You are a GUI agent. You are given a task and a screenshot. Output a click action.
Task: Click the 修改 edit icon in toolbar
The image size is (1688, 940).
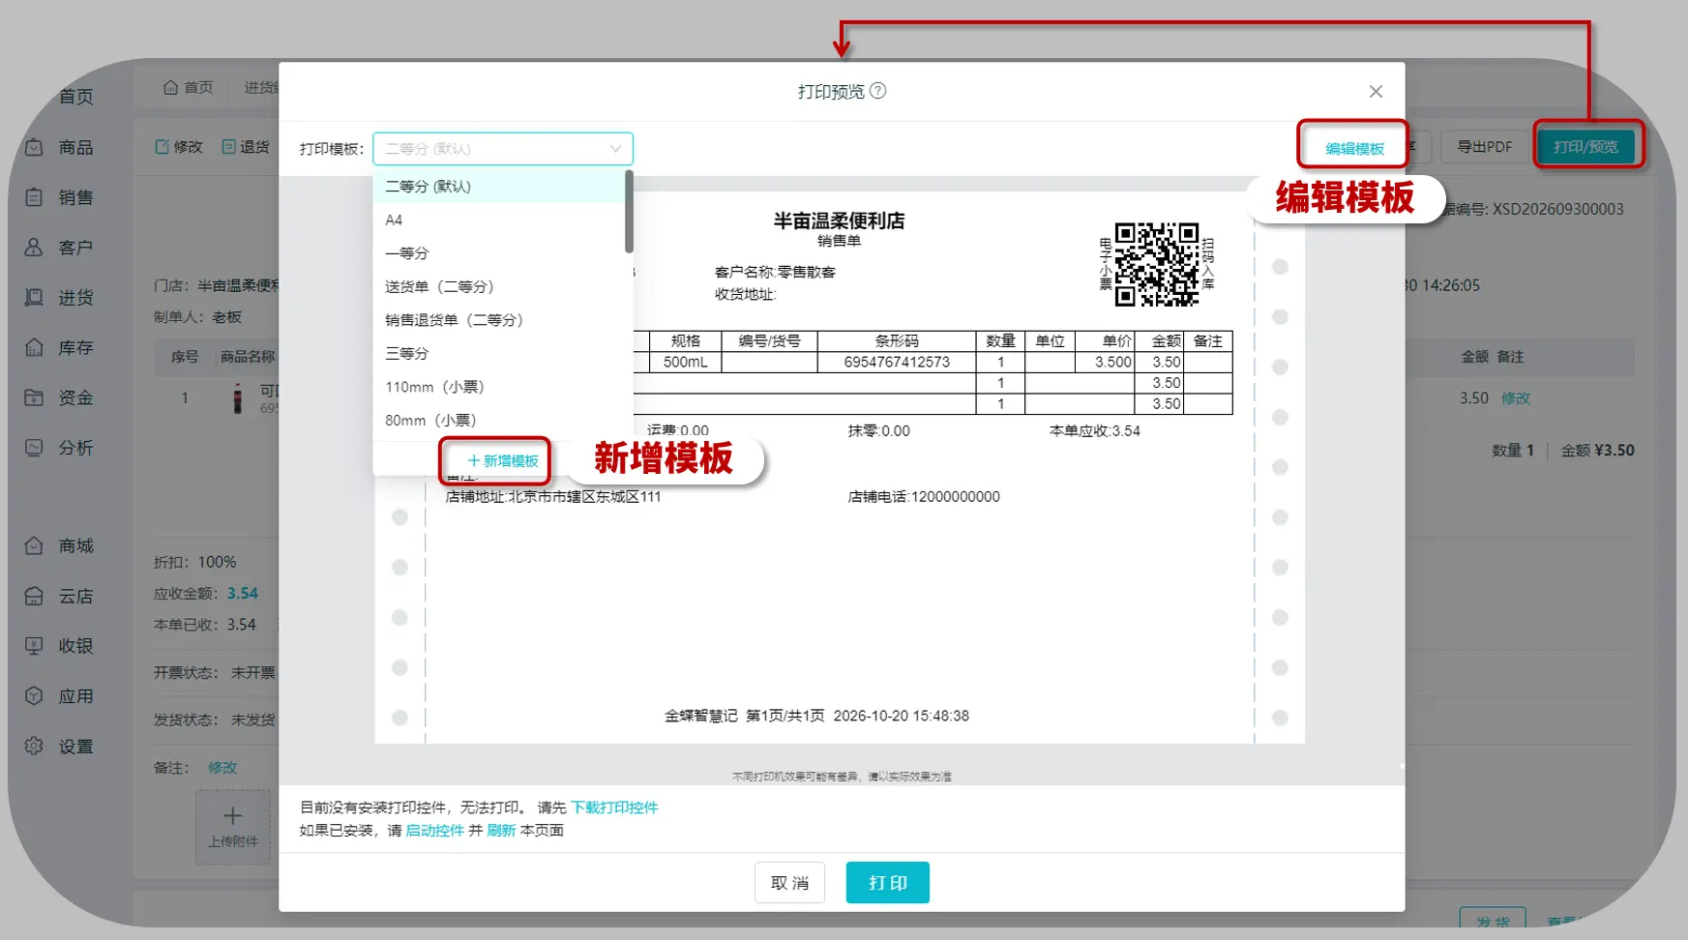pos(163,147)
